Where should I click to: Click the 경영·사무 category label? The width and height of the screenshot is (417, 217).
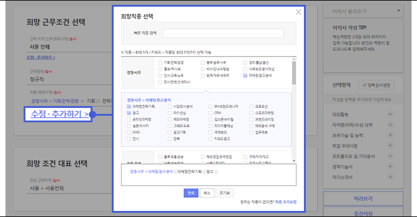click(134, 72)
